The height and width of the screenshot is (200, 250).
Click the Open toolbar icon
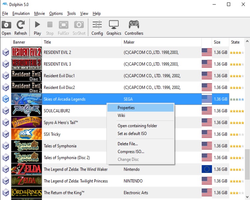6,27
